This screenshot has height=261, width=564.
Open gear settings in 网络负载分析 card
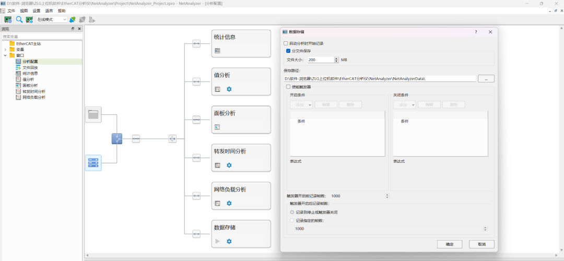(229, 204)
